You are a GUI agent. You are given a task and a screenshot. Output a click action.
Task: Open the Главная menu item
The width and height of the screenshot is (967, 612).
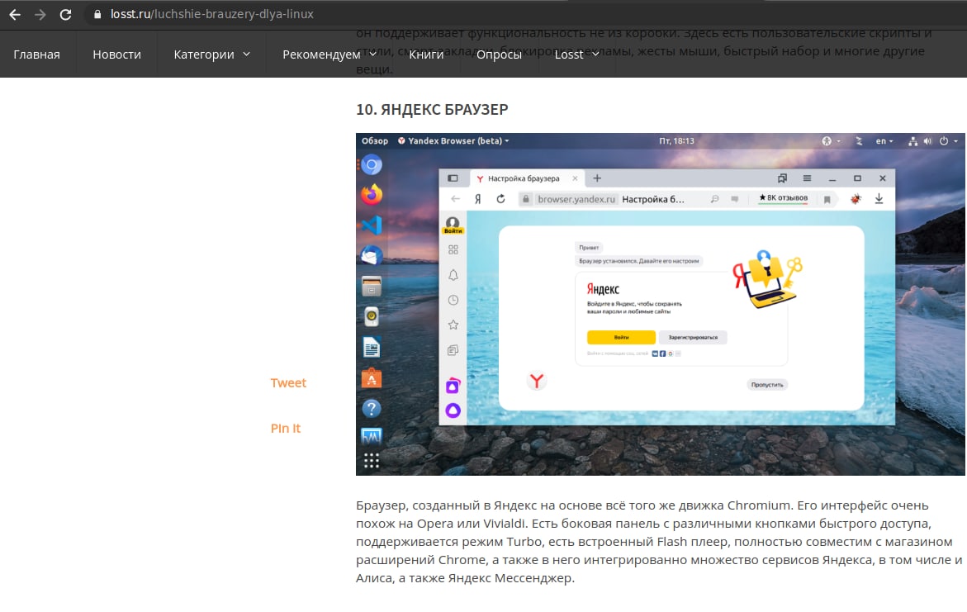pos(37,55)
